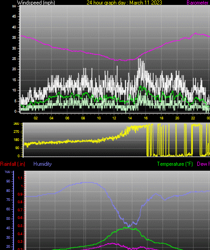Click the 04 hour label on the time axis
210x250 pixels.
[x=51, y=118]
